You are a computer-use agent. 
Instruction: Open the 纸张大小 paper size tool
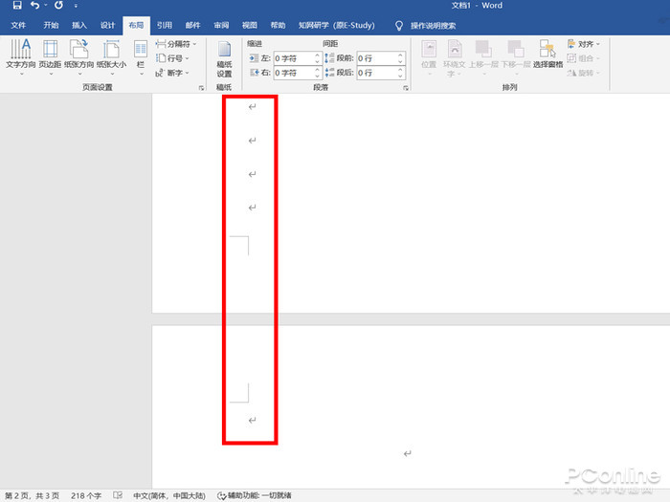pos(111,55)
